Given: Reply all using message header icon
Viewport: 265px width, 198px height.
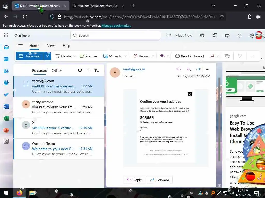Looking at the screenshot, I should (x=189, y=69).
